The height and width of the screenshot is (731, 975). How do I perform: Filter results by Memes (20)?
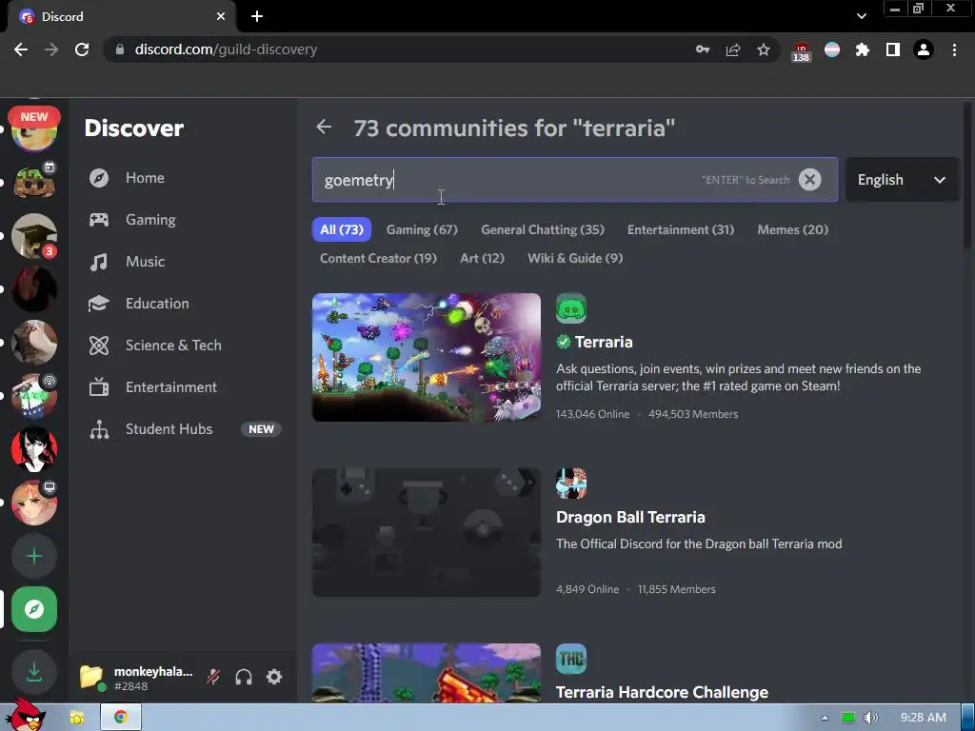tap(792, 229)
